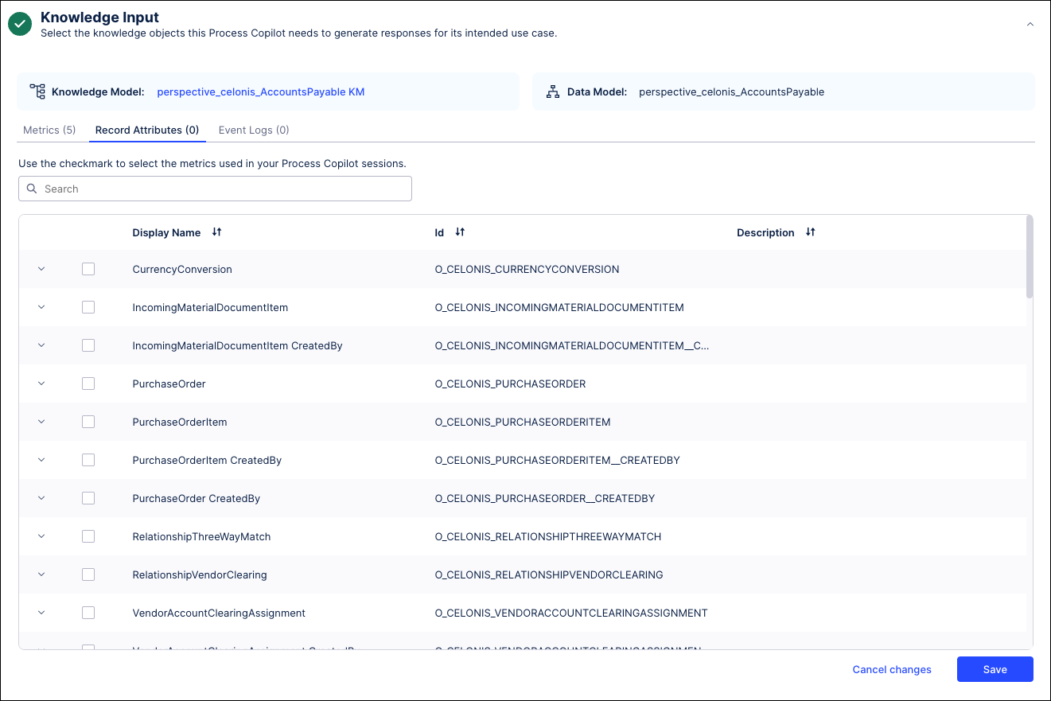Click O_CELONIS_CURRENCYCONVERSION id cell

(527, 269)
